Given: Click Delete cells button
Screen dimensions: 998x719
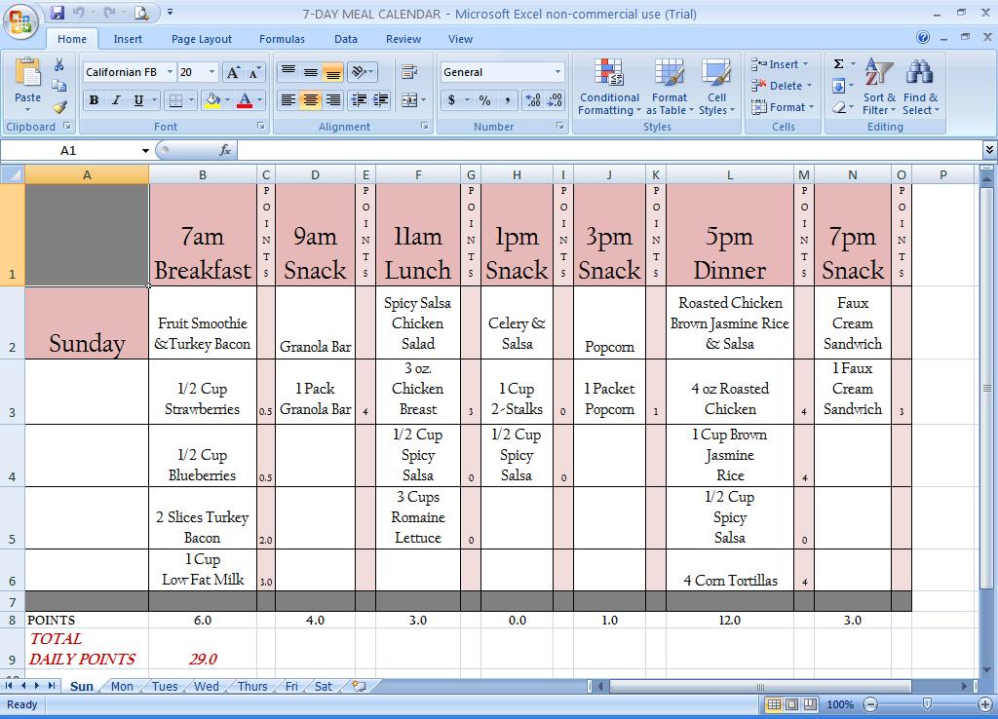Looking at the screenshot, I should (782, 86).
